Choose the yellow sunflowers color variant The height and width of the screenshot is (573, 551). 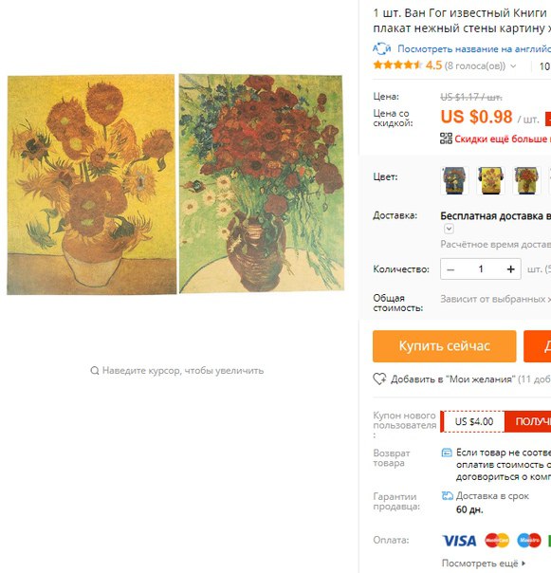coord(491,180)
